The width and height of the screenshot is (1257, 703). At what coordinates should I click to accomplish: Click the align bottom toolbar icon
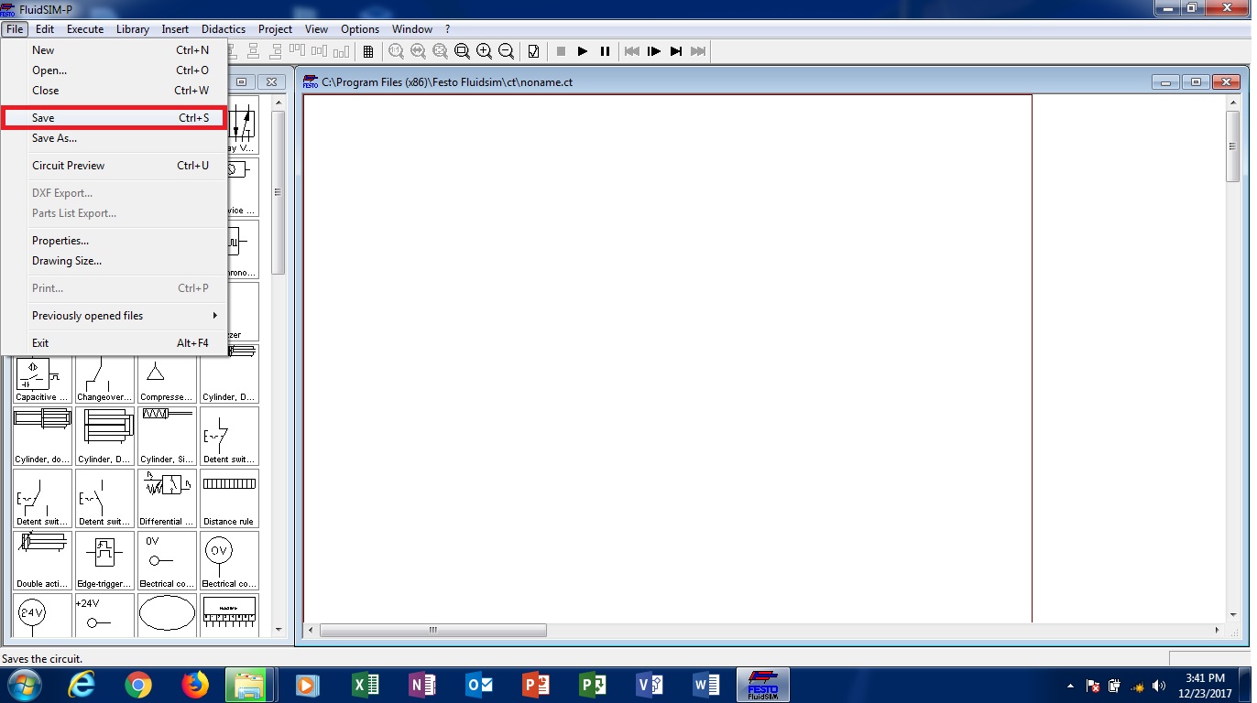(x=341, y=51)
